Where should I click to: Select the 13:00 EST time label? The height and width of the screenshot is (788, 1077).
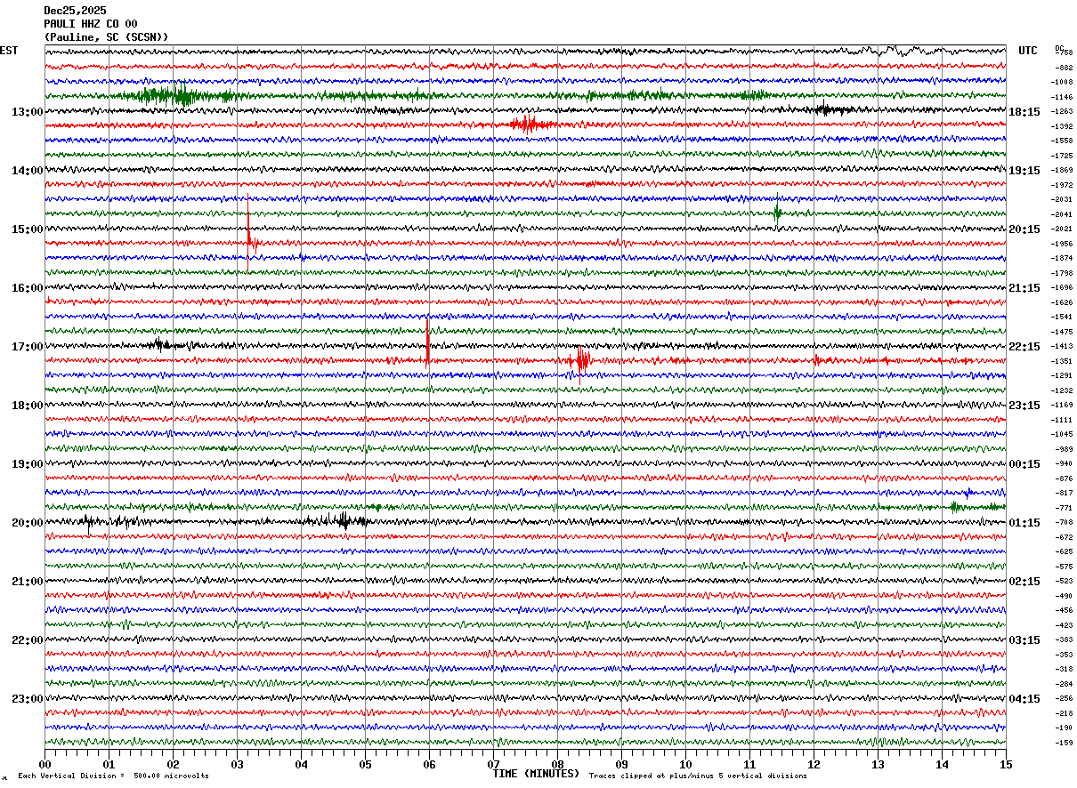tap(27, 112)
